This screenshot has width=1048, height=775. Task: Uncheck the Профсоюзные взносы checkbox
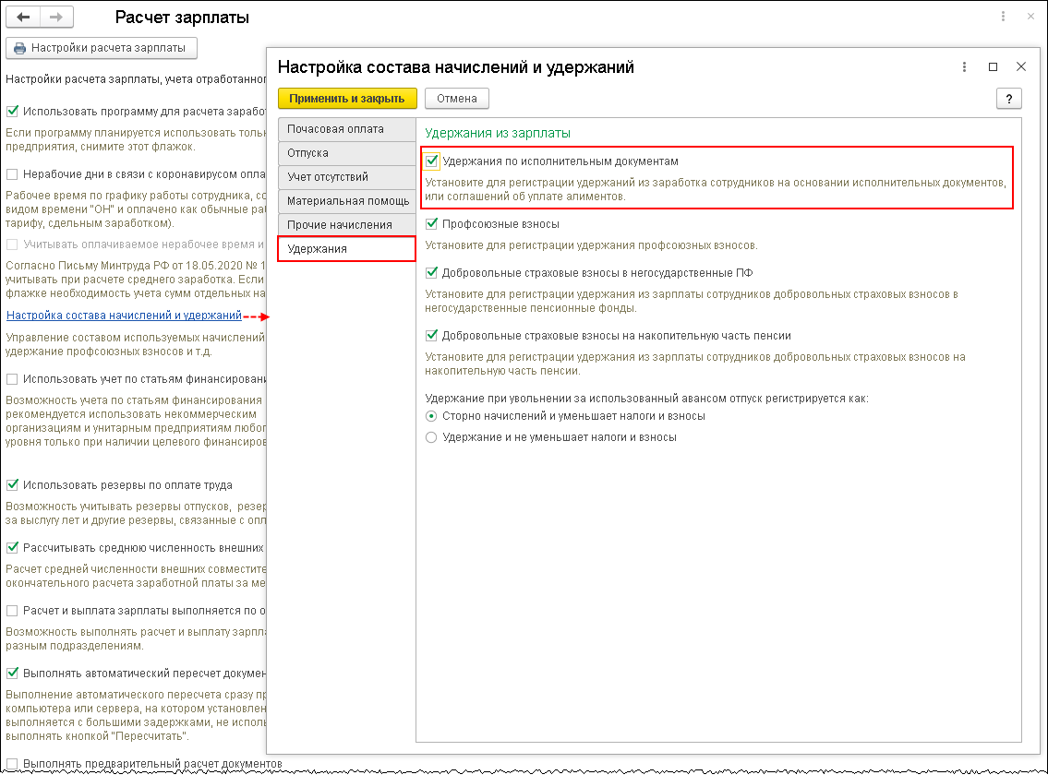[432, 224]
